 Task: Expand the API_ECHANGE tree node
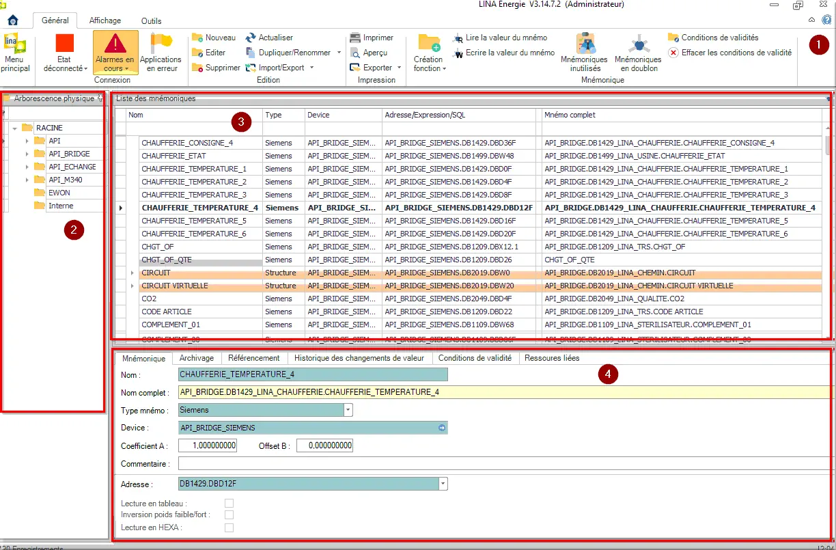click(27, 167)
